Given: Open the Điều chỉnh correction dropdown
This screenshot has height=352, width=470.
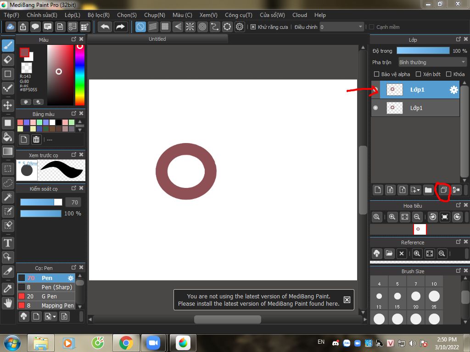Looking at the screenshot, I should point(341,27).
